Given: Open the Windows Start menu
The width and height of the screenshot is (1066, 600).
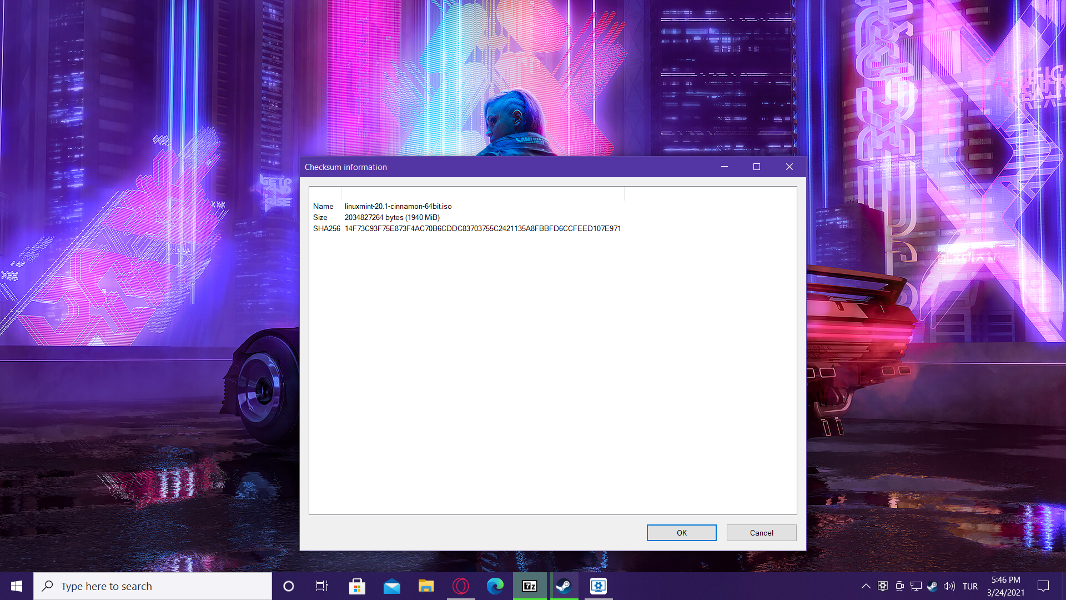Looking at the screenshot, I should pos(17,586).
